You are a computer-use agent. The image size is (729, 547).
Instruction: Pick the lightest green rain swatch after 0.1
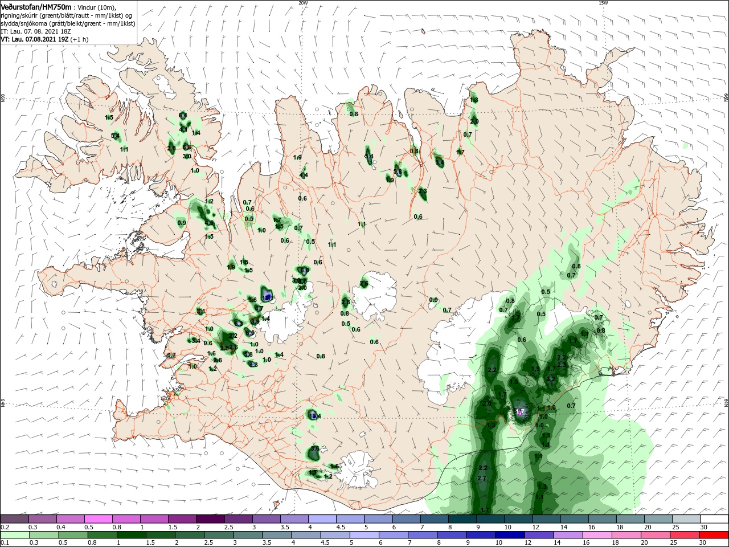pyautogui.click(x=15, y=535)
